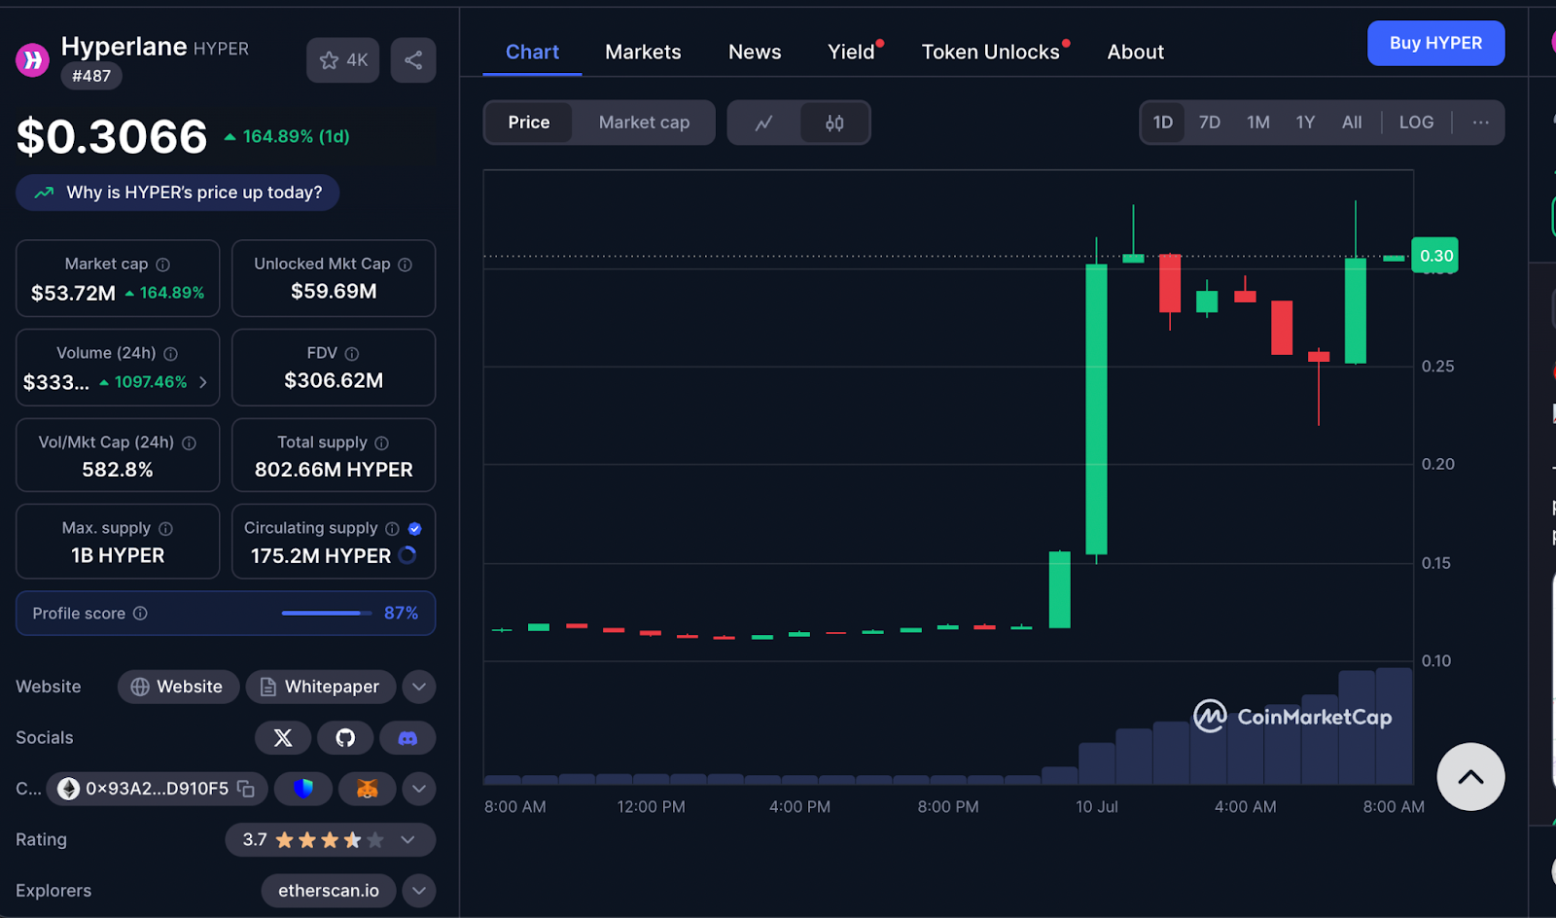The width and height of the screenshot is (1556, 918).
Task: Click the Total supply info icon
Action: click(382, 443)
